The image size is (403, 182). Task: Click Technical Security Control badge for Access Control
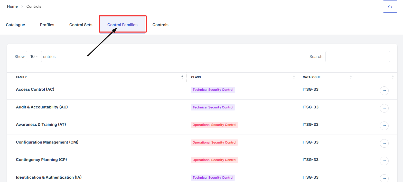point(213,90)
